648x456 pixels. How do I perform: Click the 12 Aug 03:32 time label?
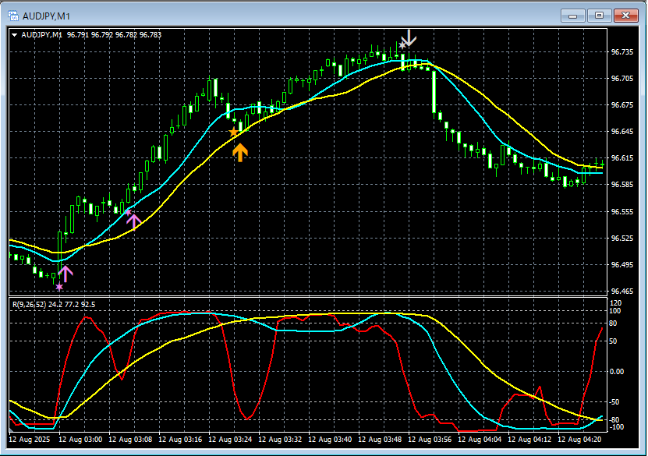[280, 440]
